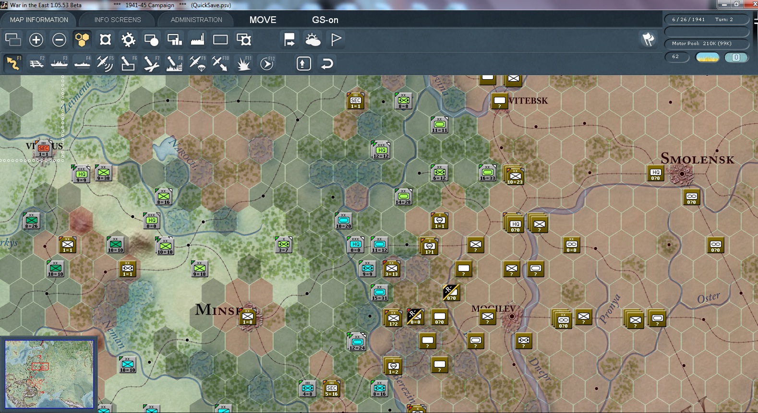Click the white pennant flag icon
This screenshot has width=758, height=413.
click(336, 39)
